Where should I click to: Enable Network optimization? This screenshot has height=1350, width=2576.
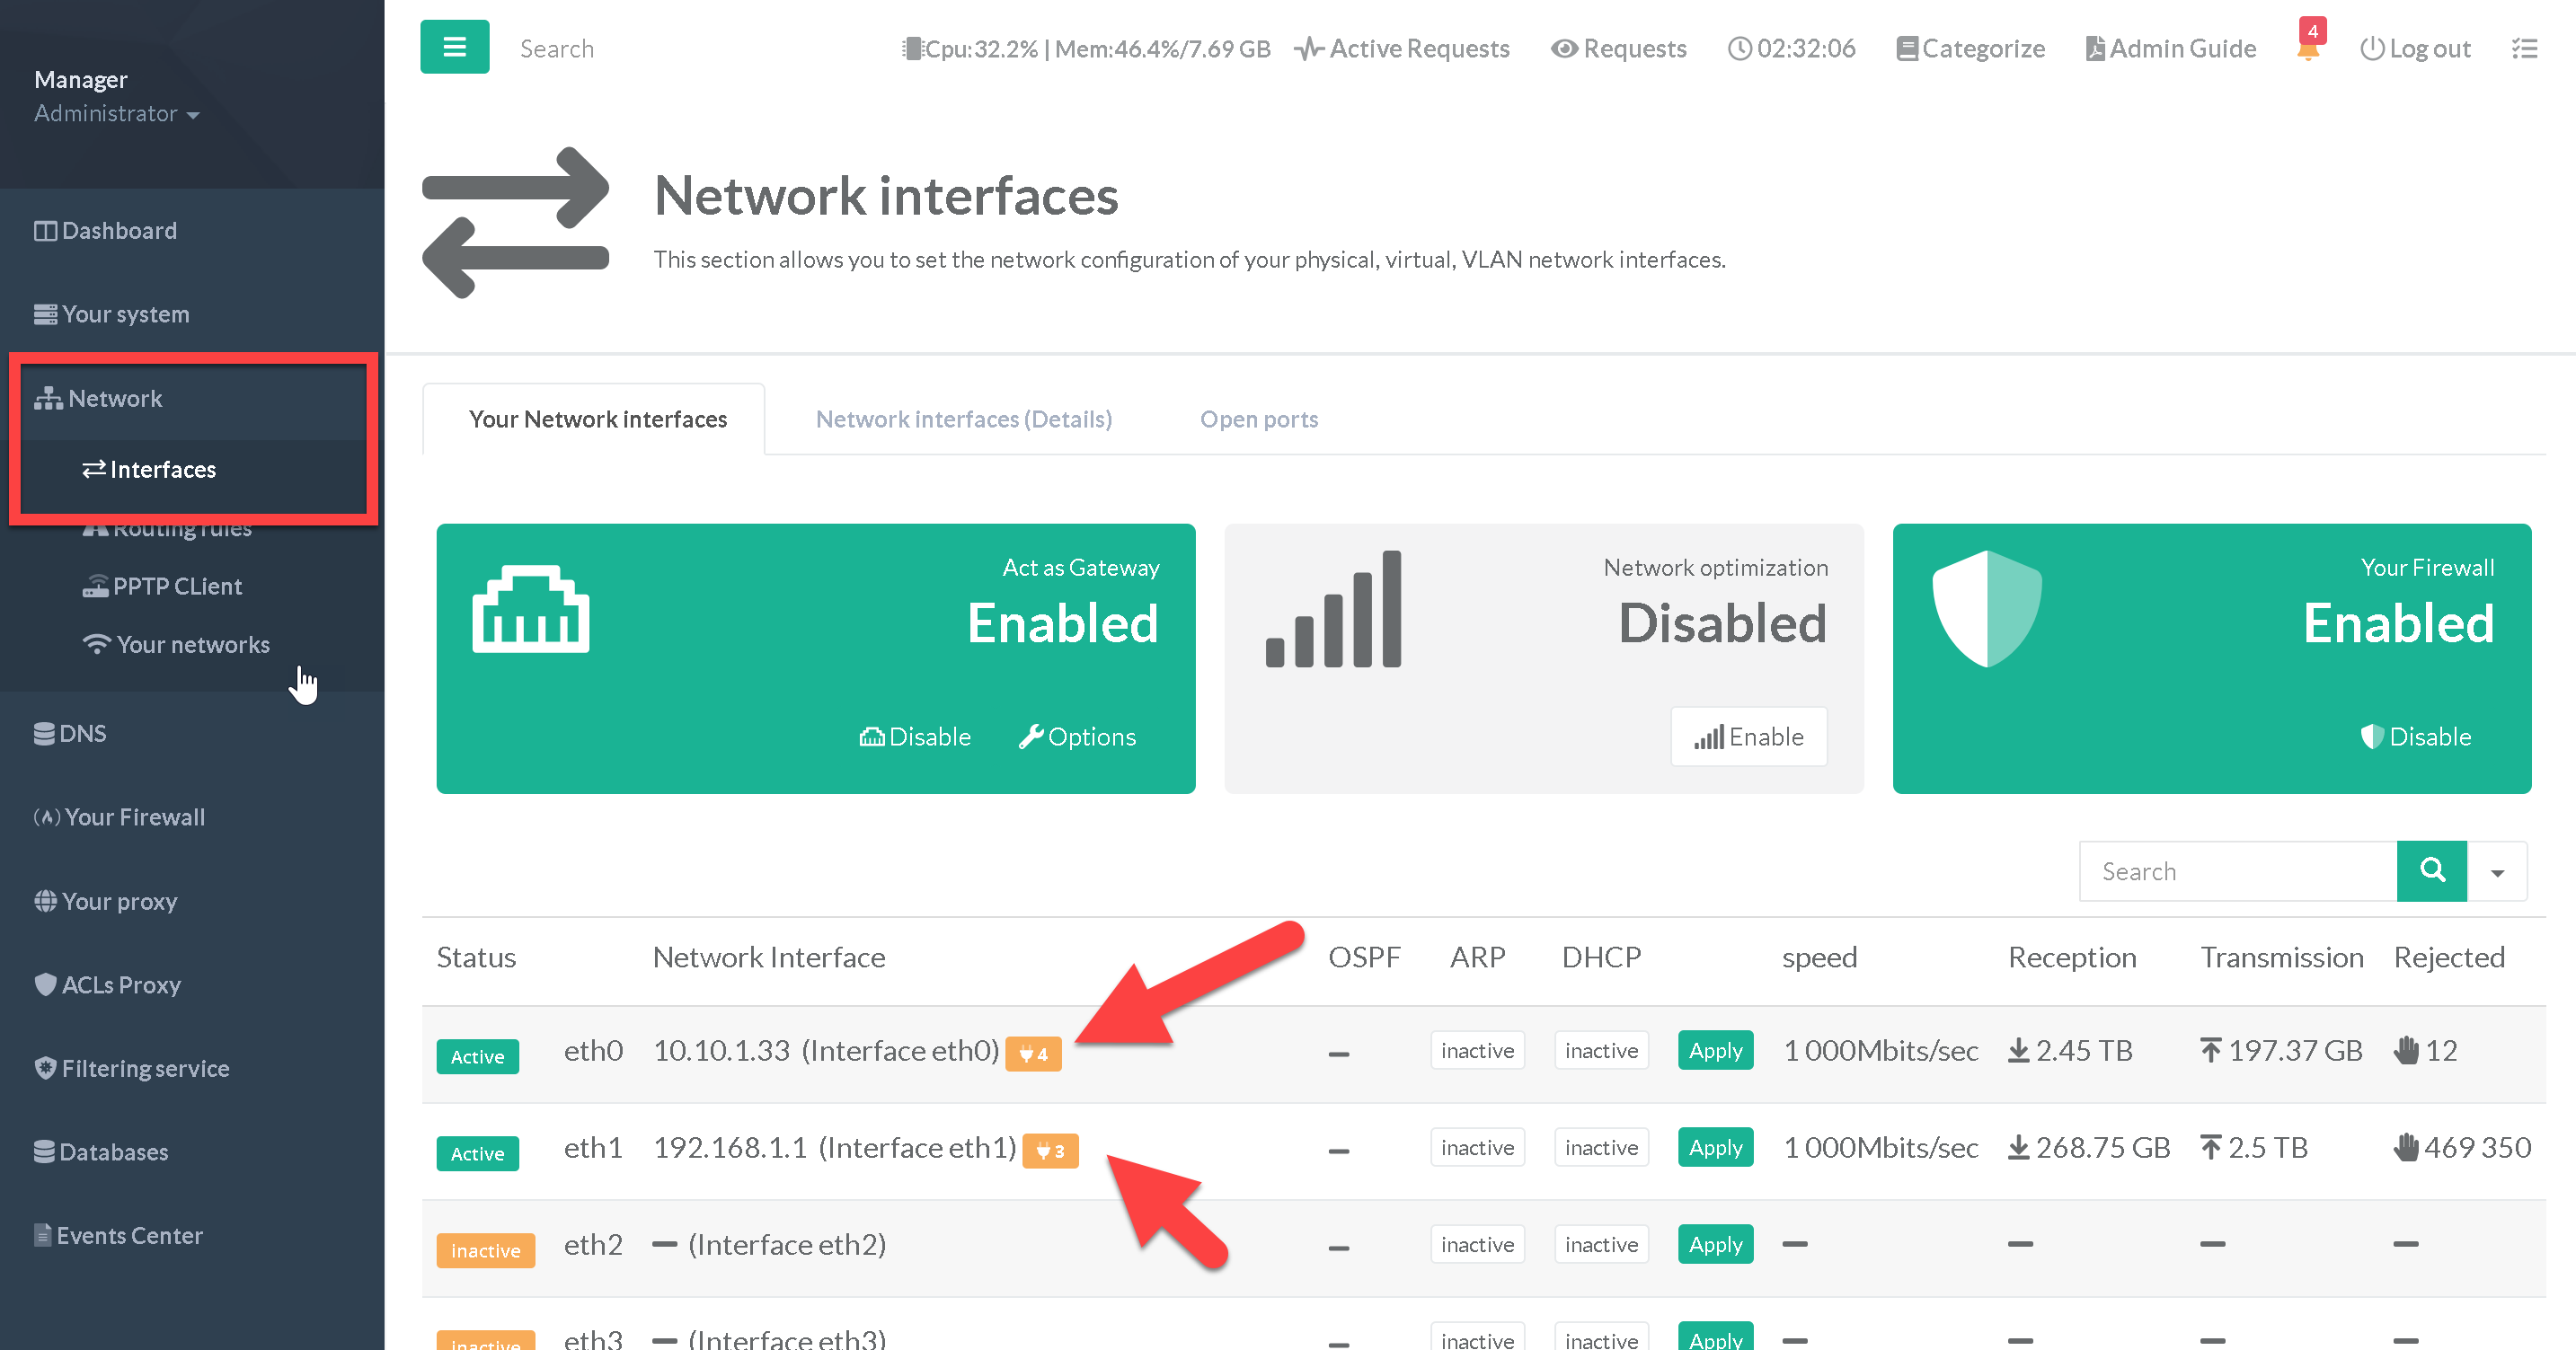pos(1749,737)
